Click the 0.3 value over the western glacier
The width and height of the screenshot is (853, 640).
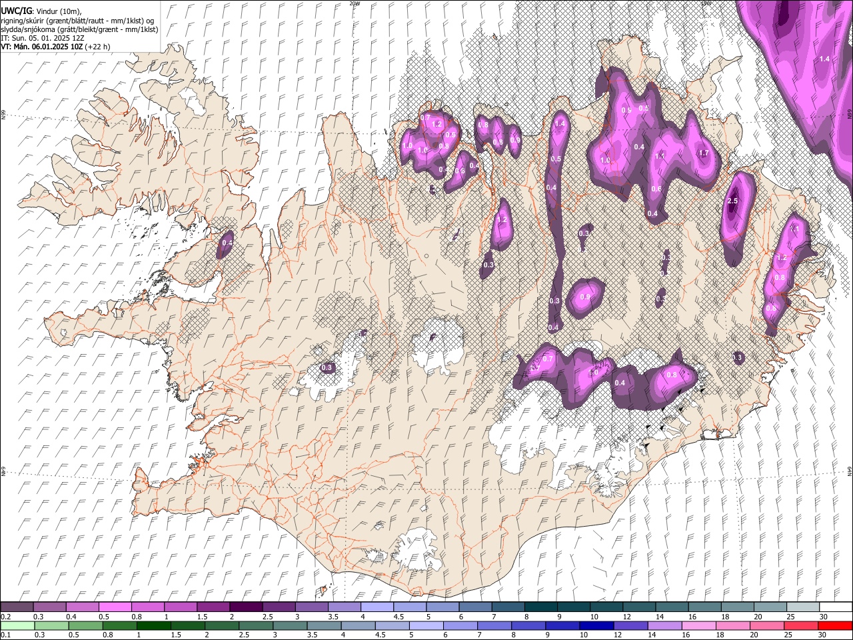pyautogui.click(x=327, y=367)
